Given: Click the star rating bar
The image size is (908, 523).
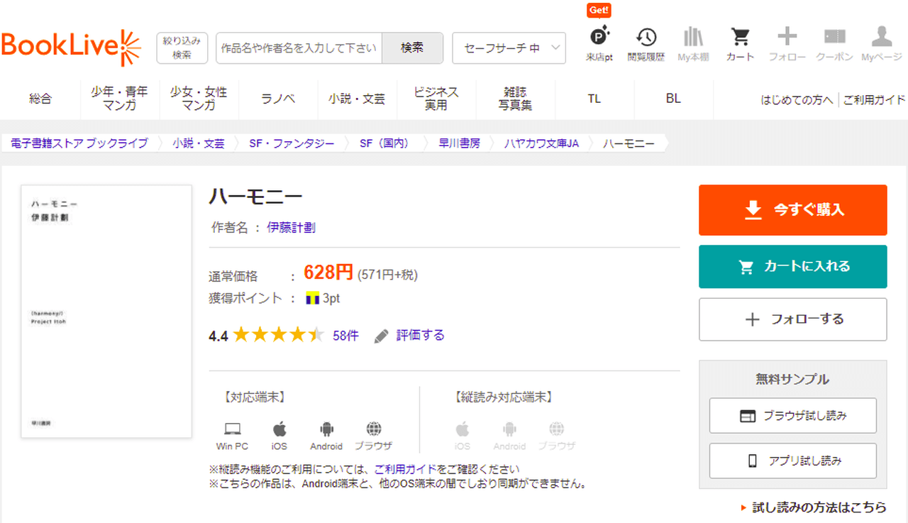Looking at the screenshot, I should (278, 336).
